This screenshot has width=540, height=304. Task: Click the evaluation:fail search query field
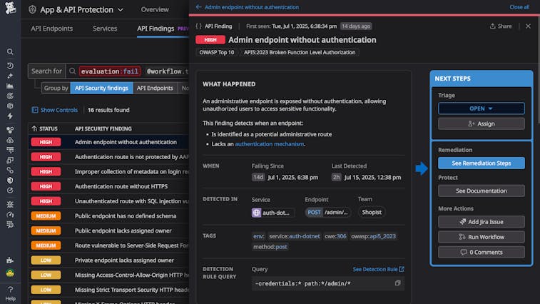(x=110, y=71)
